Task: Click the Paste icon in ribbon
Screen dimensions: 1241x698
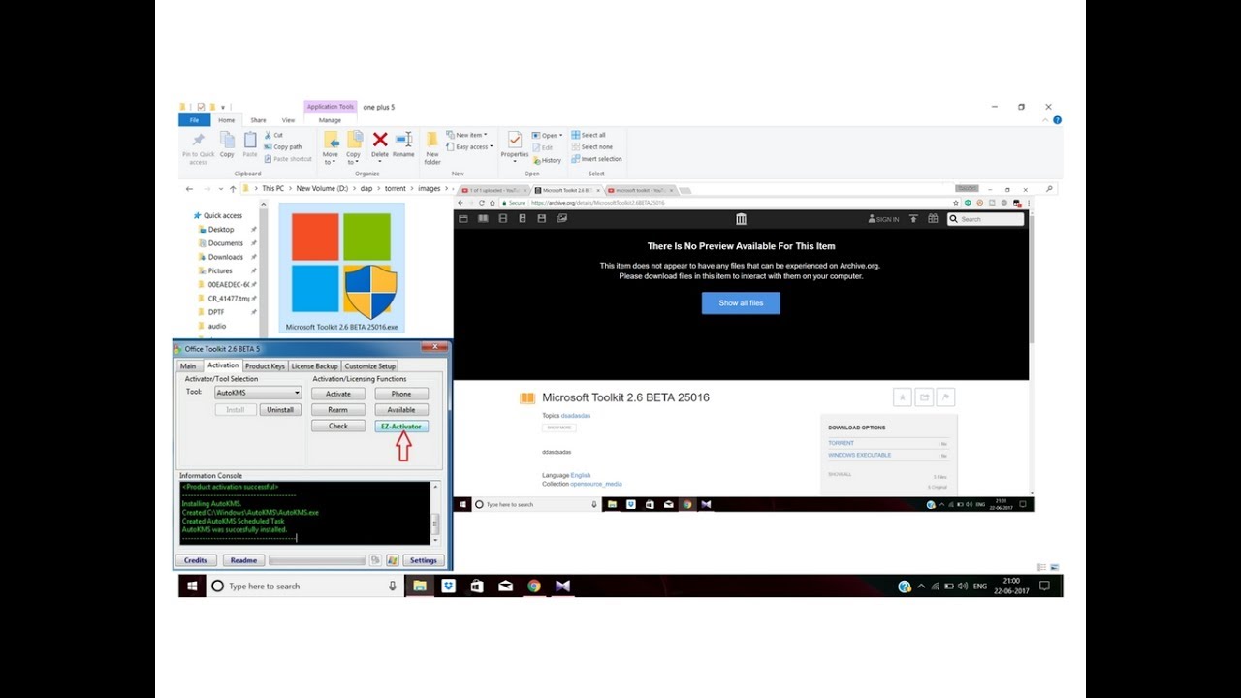Action: click(x=250, y=141)
